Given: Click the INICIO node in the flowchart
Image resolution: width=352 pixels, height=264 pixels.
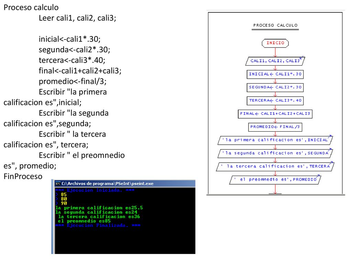Looking at the screenshot, I should click(275, 43).
